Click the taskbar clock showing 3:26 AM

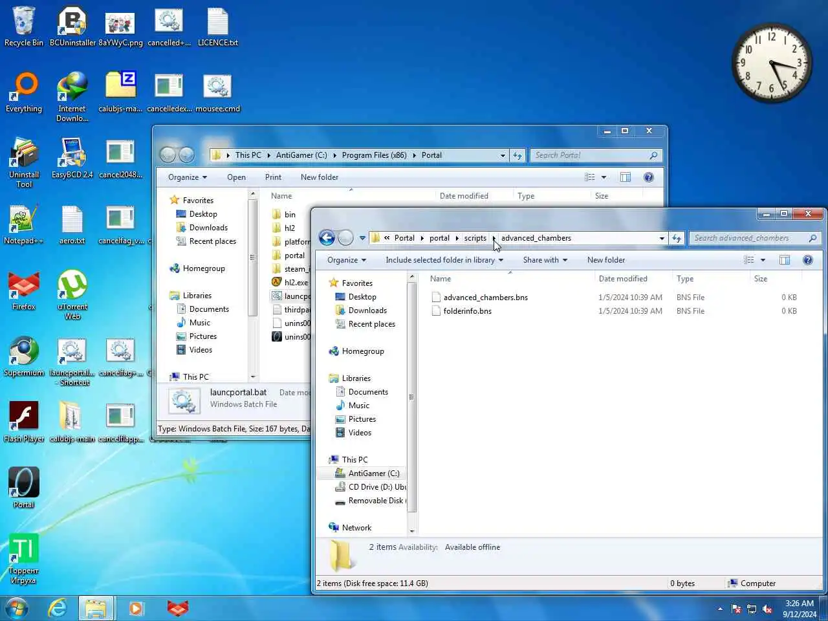point(800,609)
